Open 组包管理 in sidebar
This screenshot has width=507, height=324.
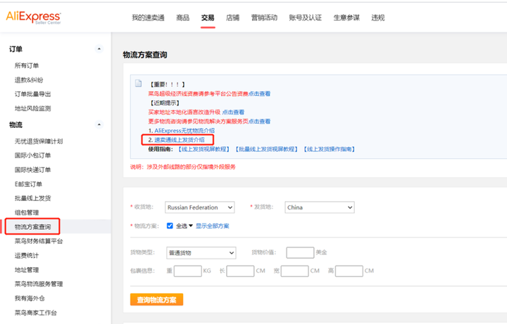pos(27,212)
